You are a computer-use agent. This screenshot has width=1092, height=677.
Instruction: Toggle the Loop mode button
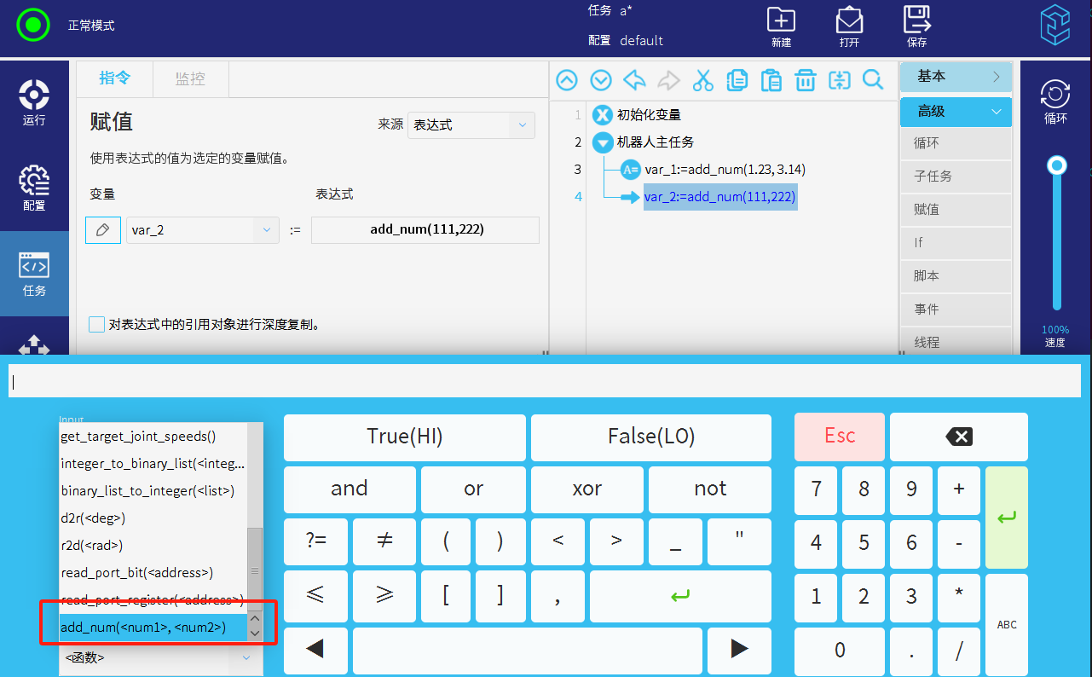(x=1055, y=101)
